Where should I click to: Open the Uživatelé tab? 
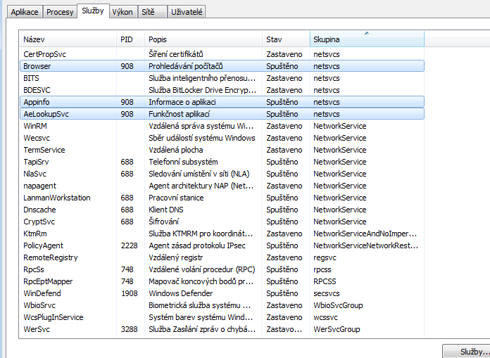pos(188,12)
